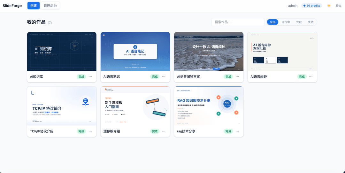The width and height of the screenshot is (345, 173).
Task: Click 完成 status badge on TCP/IP协议介绍
Action: point(81,131)
